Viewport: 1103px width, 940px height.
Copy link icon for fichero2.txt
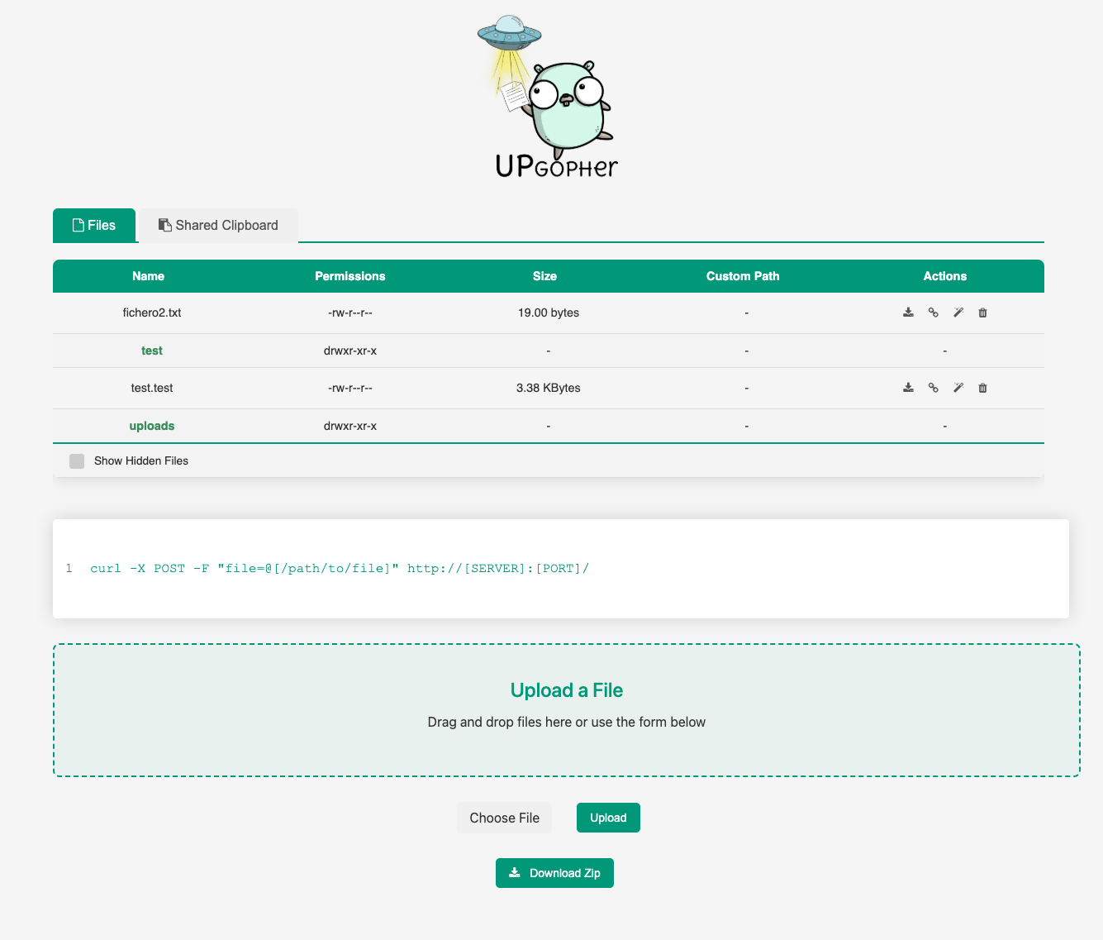pos(933,313)
